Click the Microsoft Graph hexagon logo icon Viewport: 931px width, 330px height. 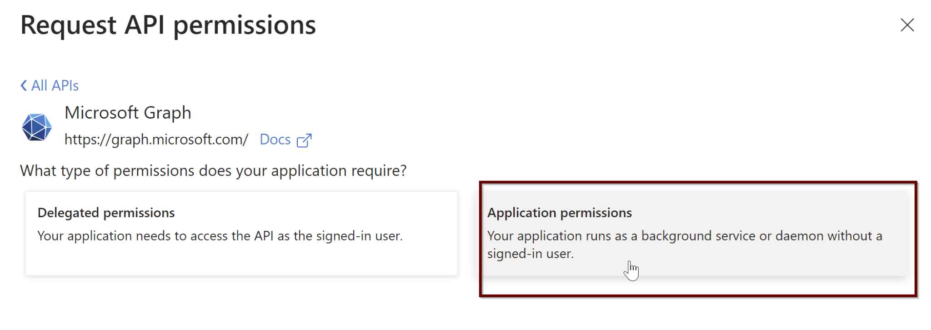point(37,126)
